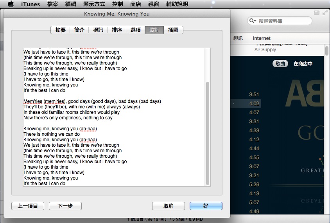Screen dimensions: 330x223
Task: Select the track lasting 4:49
Action: click(254, 211)
